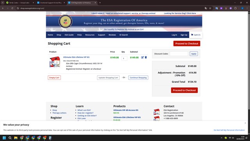This screenshot has width=250, height=141.
Task: Click Sign Up link
Action: [184, 35]
